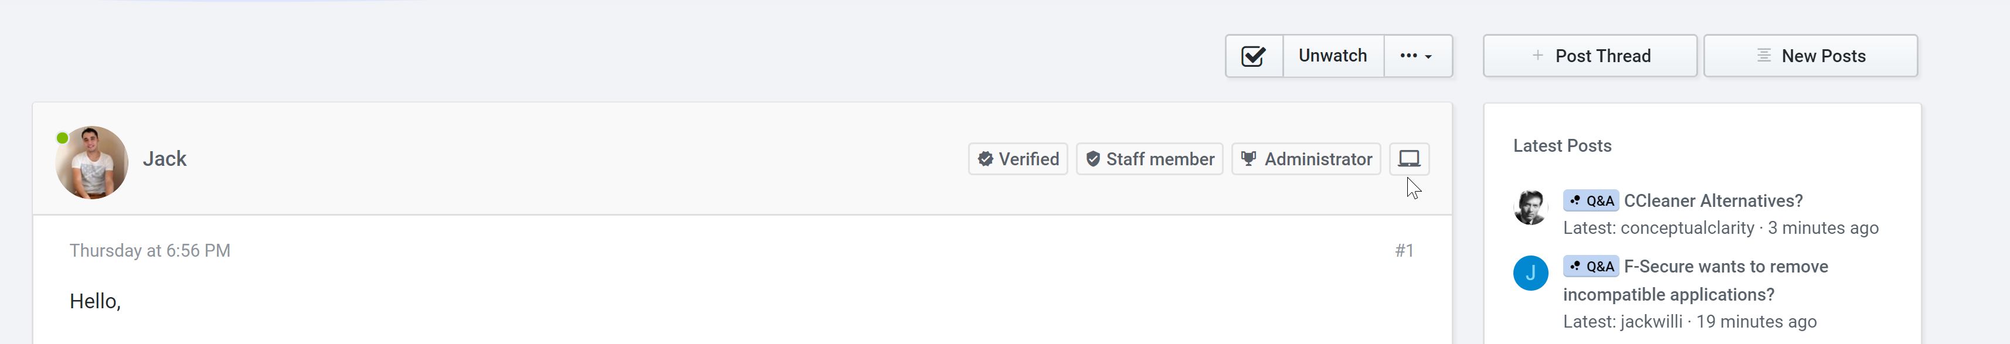The height and width of the screenshot is (344, 2010).
Task: Toggle the mark-read checkmark button
Action: pos(1253,56)
